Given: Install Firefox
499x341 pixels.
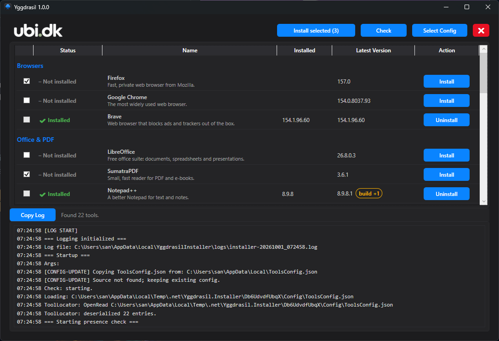Looking at the screenshot, I should pyautogui.click(x=447, y=81).
